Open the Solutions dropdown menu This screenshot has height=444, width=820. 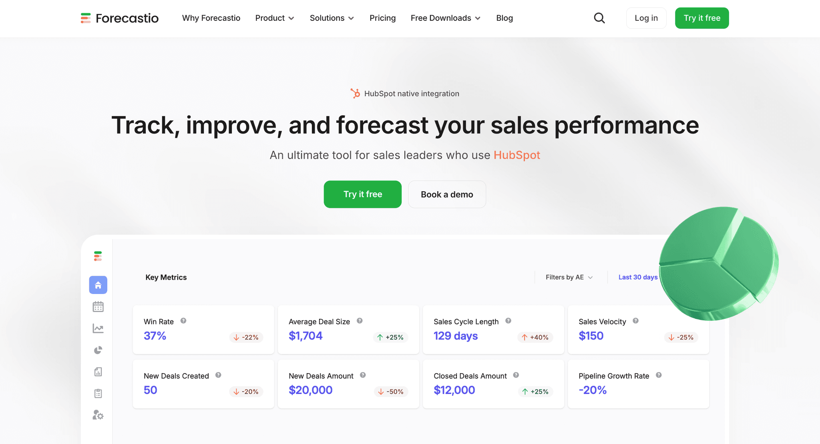(332, 18)
